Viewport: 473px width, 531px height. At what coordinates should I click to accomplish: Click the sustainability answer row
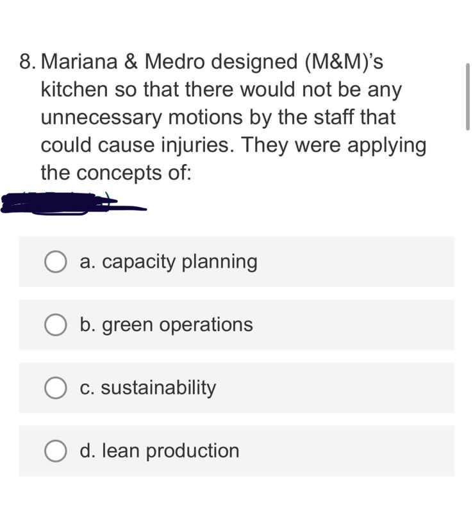click(236, 388)
